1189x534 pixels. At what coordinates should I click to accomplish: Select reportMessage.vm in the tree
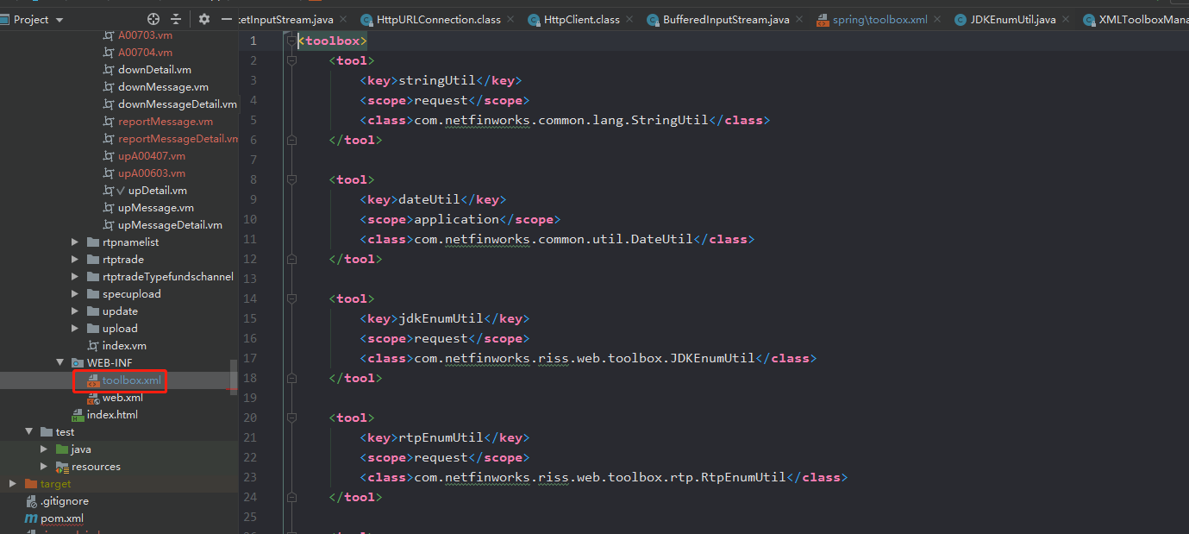coord(166,122)
